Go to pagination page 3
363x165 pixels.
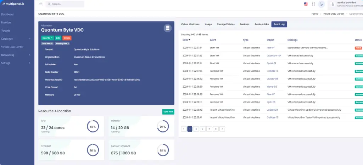(202, 129)
